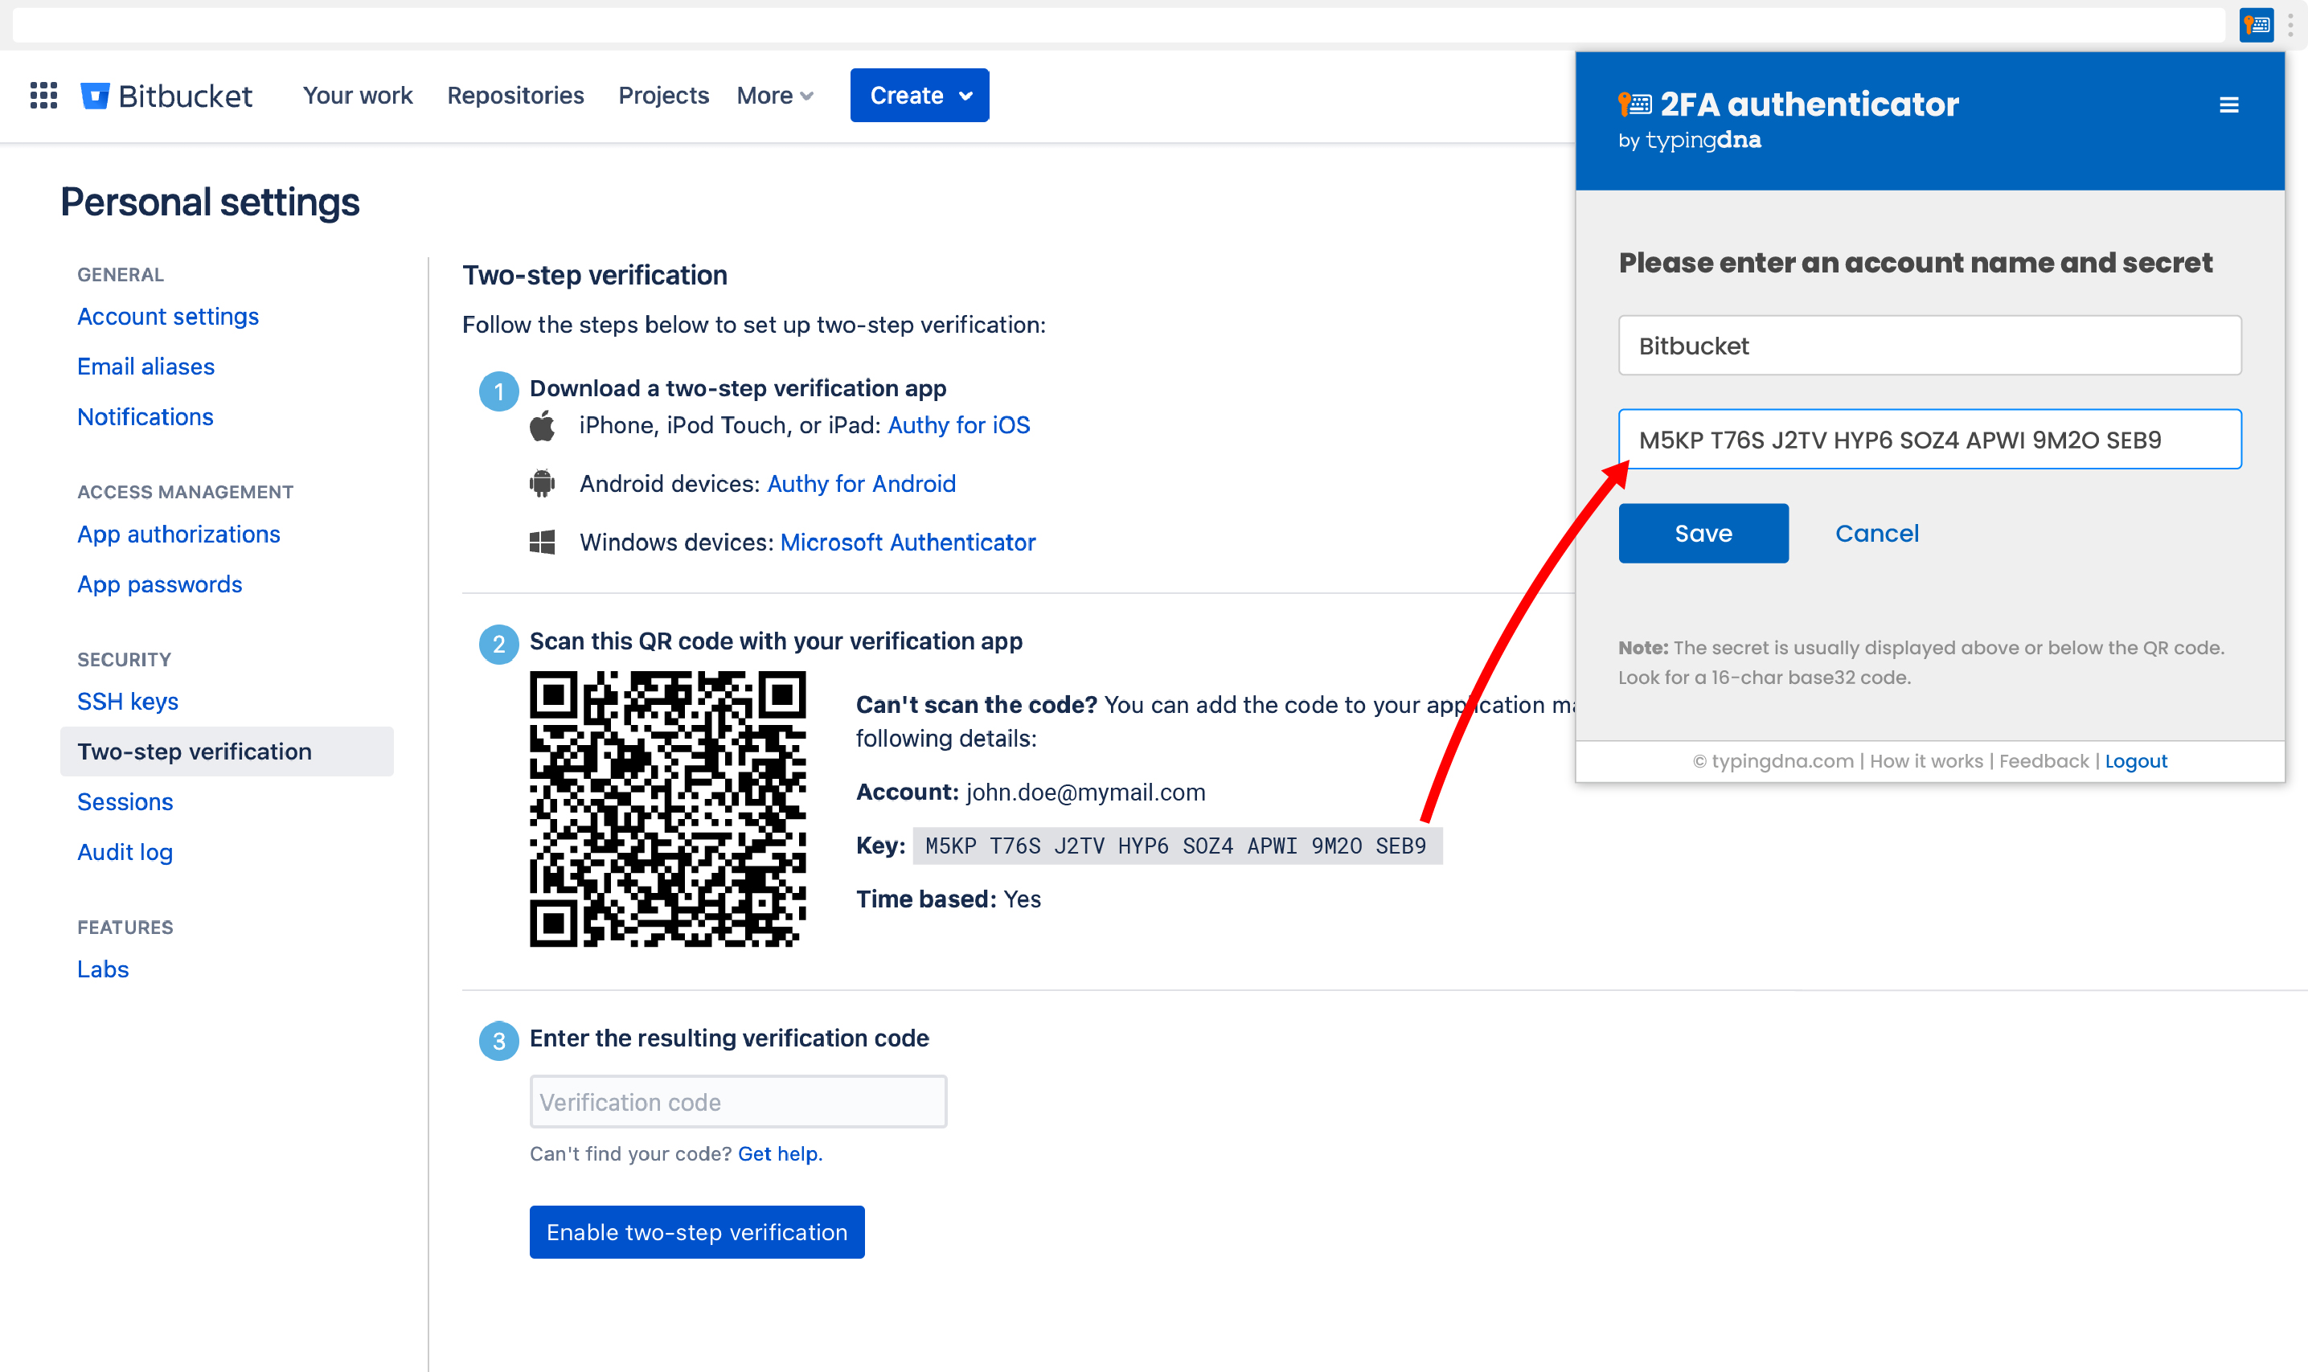Open the Create dropdown menu
The width and height of the screenshot is (2308, 1372).
pyautogui.click(x=918, y=95)
